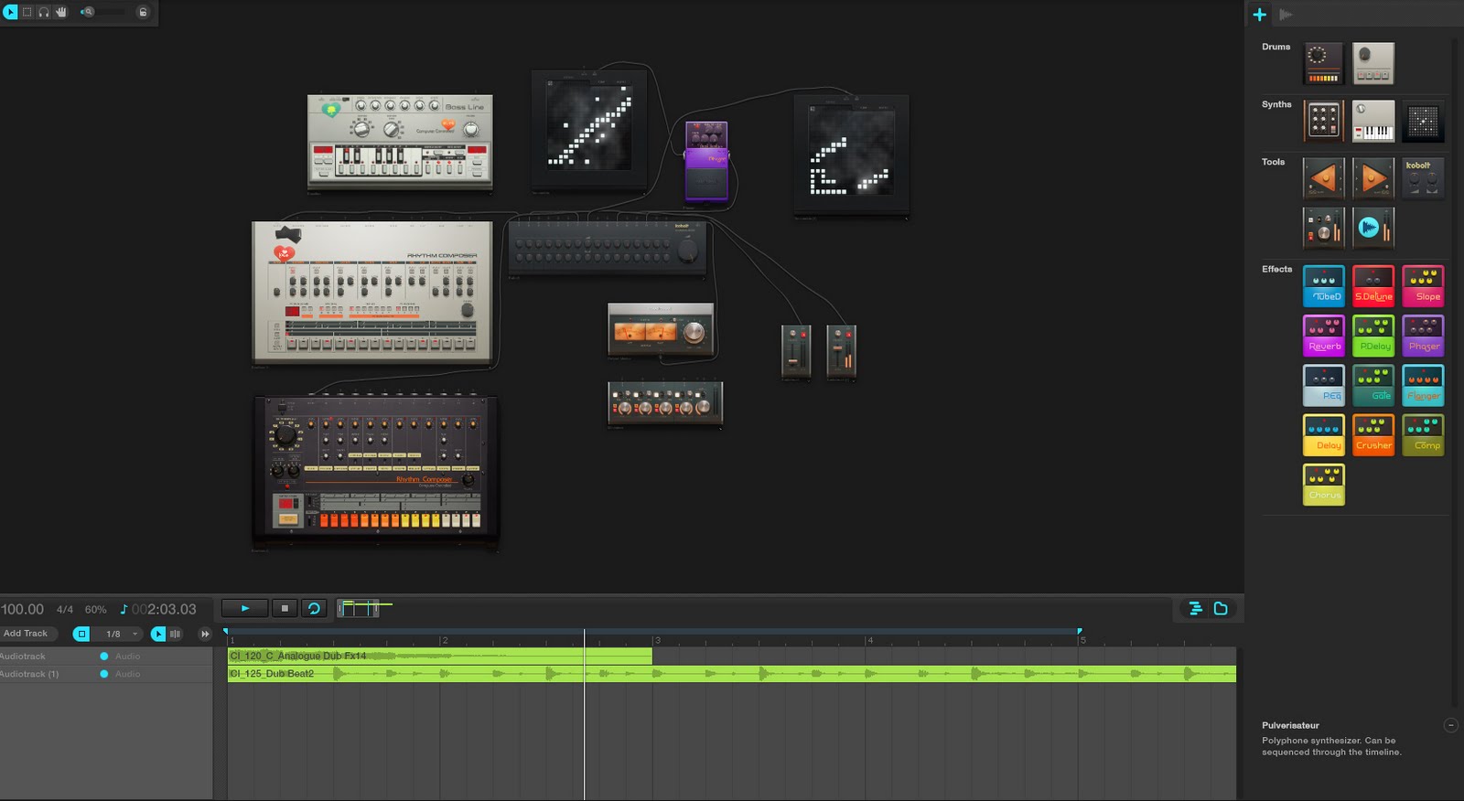The image size is (1464, 801).
Task: Click the timeline overview navigator
Action: point(358,608)
